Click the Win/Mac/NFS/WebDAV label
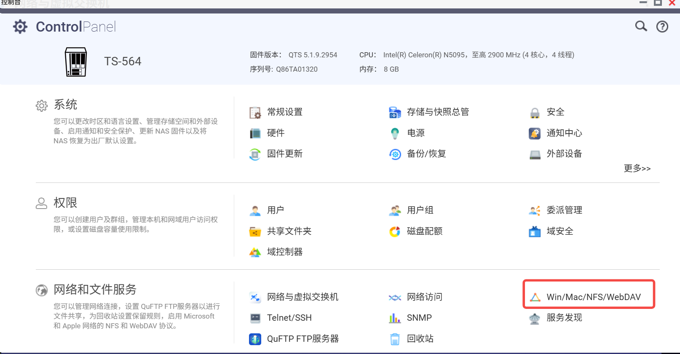680x354 pixels. [x=594, y=297]
